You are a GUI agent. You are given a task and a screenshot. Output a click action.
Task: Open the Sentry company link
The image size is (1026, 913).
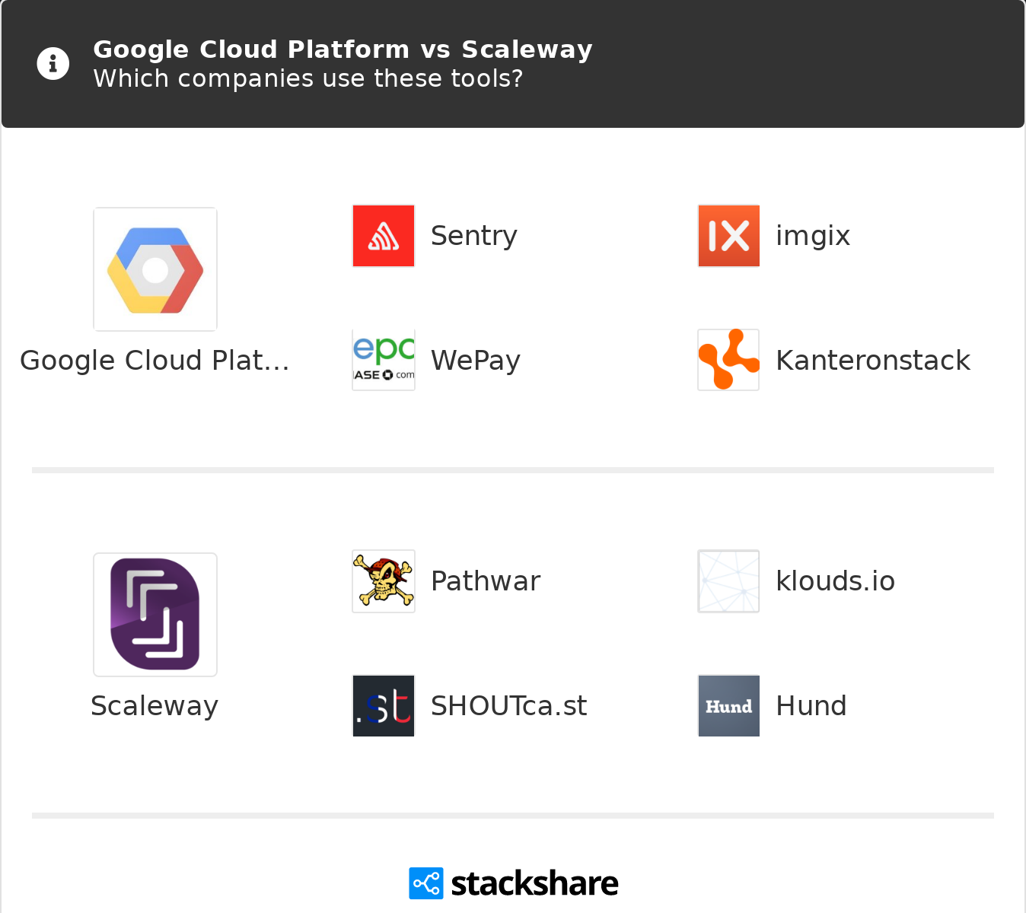coord(473,236)
